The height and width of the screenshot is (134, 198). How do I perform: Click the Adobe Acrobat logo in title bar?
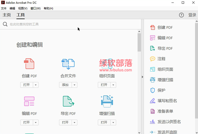(x=3, y=2)
